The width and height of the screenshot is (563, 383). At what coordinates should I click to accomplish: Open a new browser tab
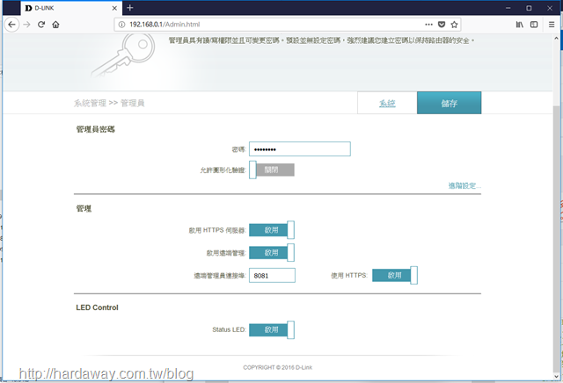(130, 8)
